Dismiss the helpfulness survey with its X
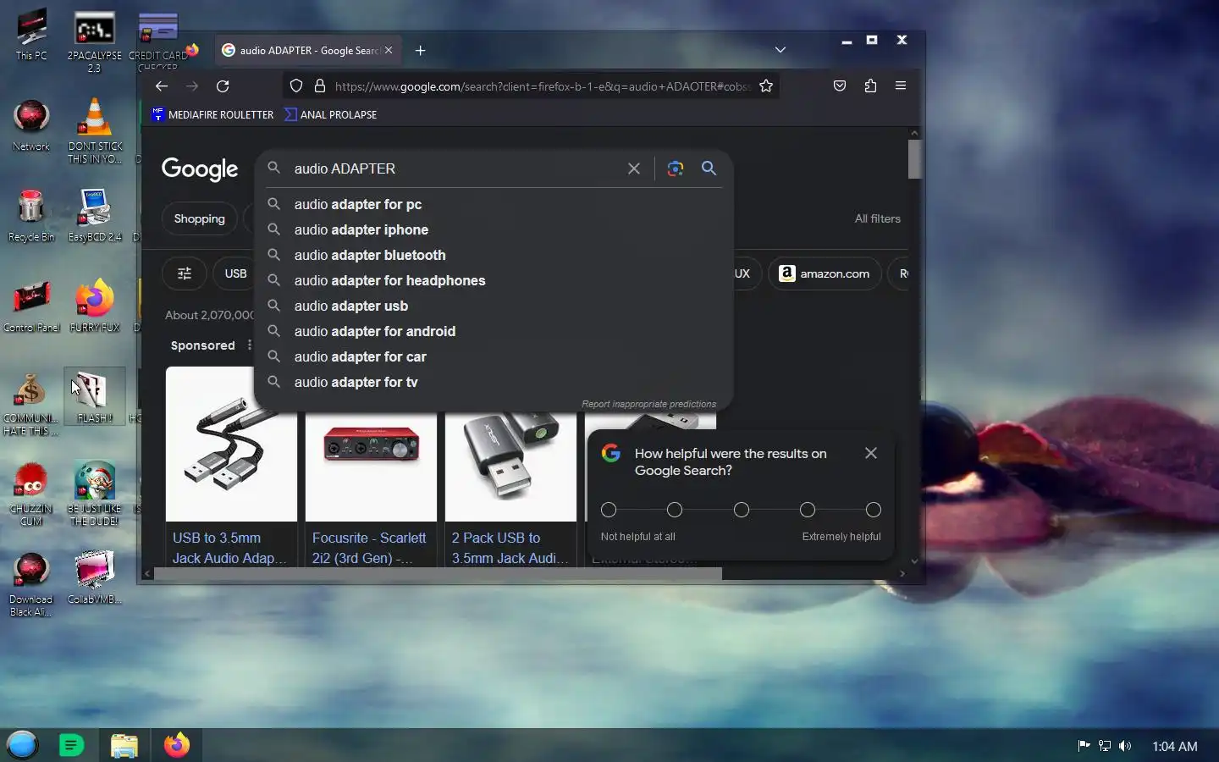 pyautogui.click(x=871, y=453)
